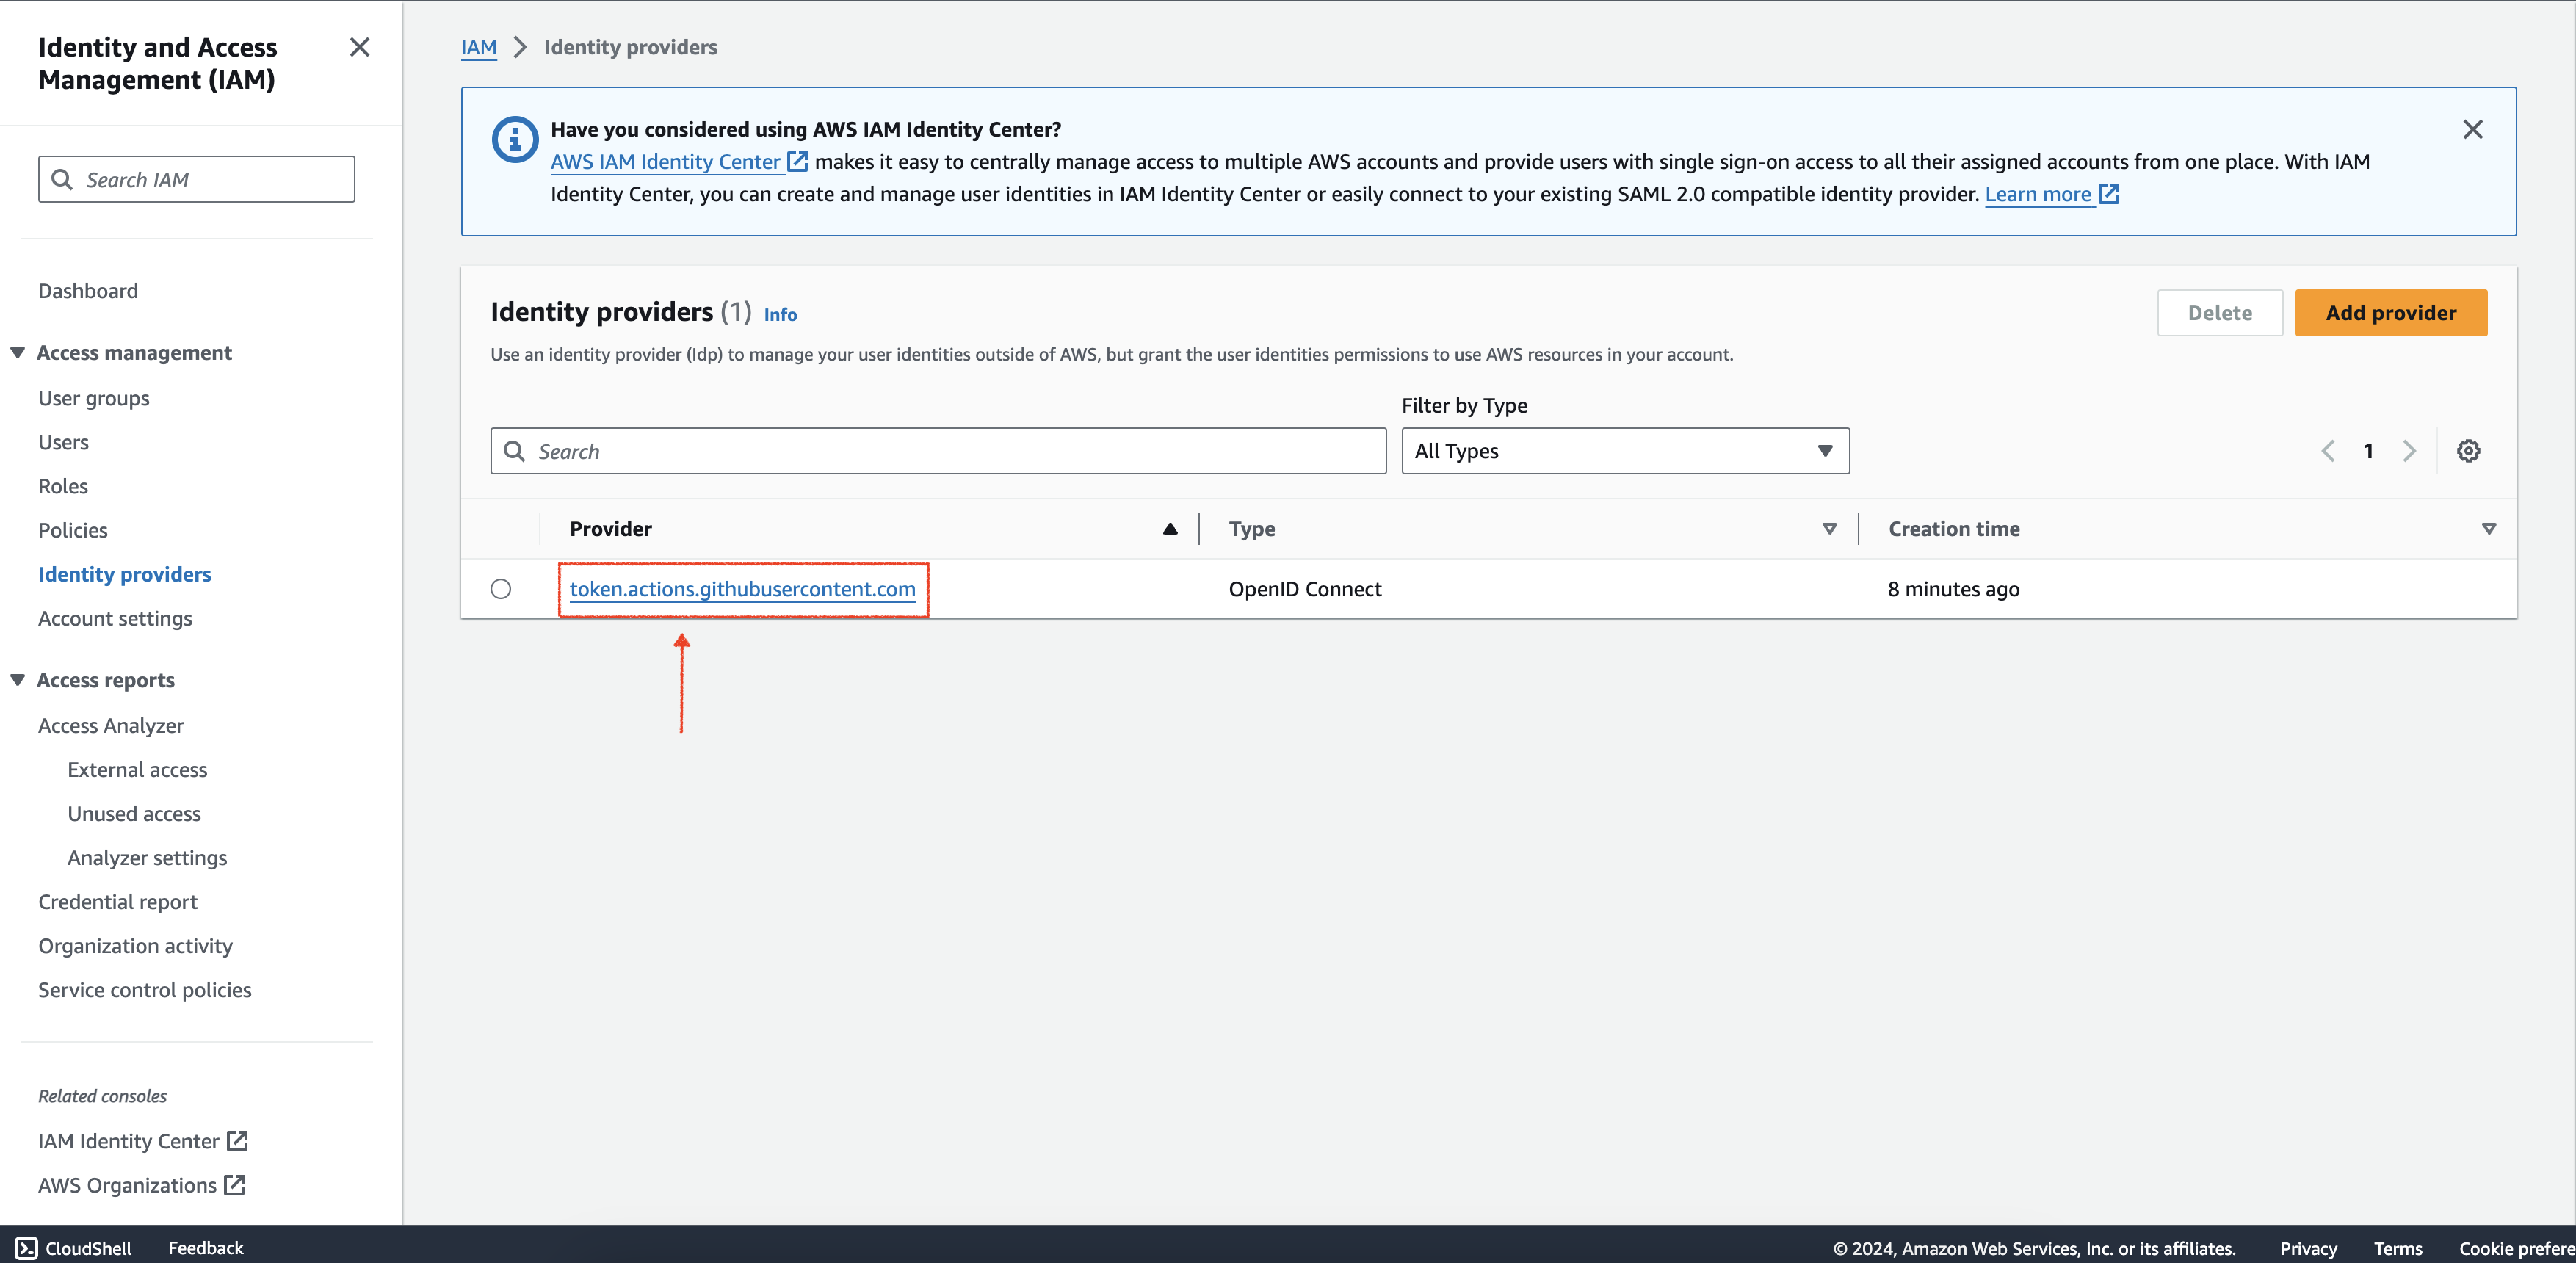
Task: Click the OpenID Connect type cell
Action: point(1305,589)
